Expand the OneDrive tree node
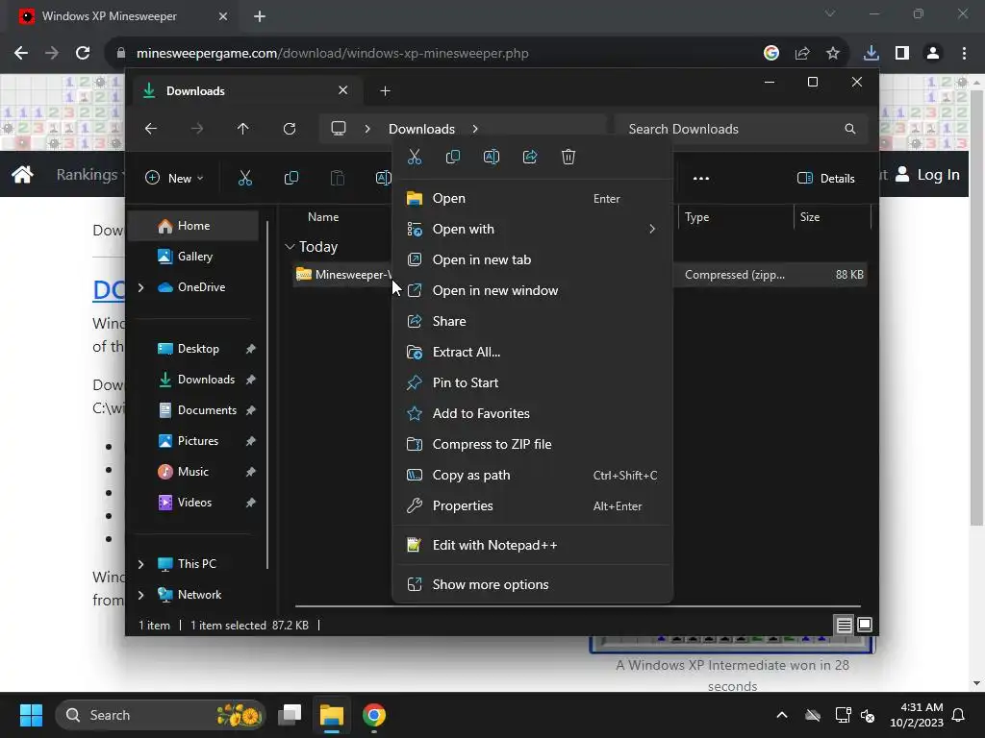The height and width of the screenshot is (738, 985). [140, 287]
